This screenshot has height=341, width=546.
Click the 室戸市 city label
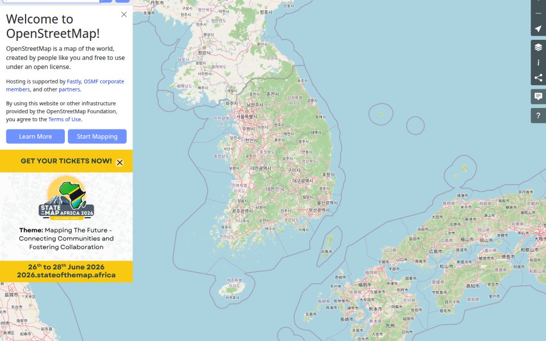point(494,297)
